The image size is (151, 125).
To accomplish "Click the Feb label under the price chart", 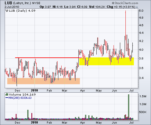I will (x=49, y=91).
